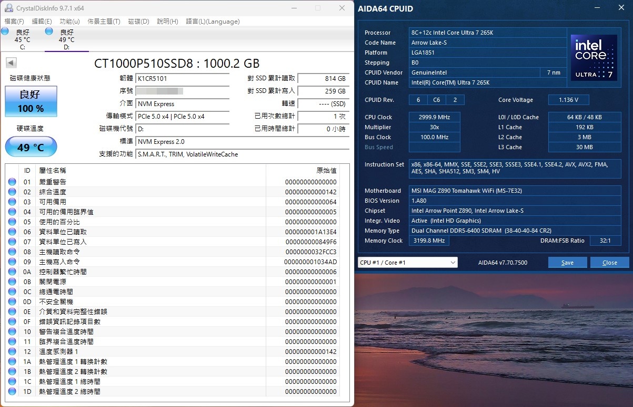Click the Core Voltage value 1.136 V
The height and width of the screenshot is (407, 633).
point(568,100)
